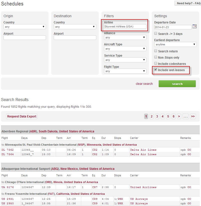Open the Earliest departure dropdown
This screenshot has height=206, width=201.
coord(175,44)
